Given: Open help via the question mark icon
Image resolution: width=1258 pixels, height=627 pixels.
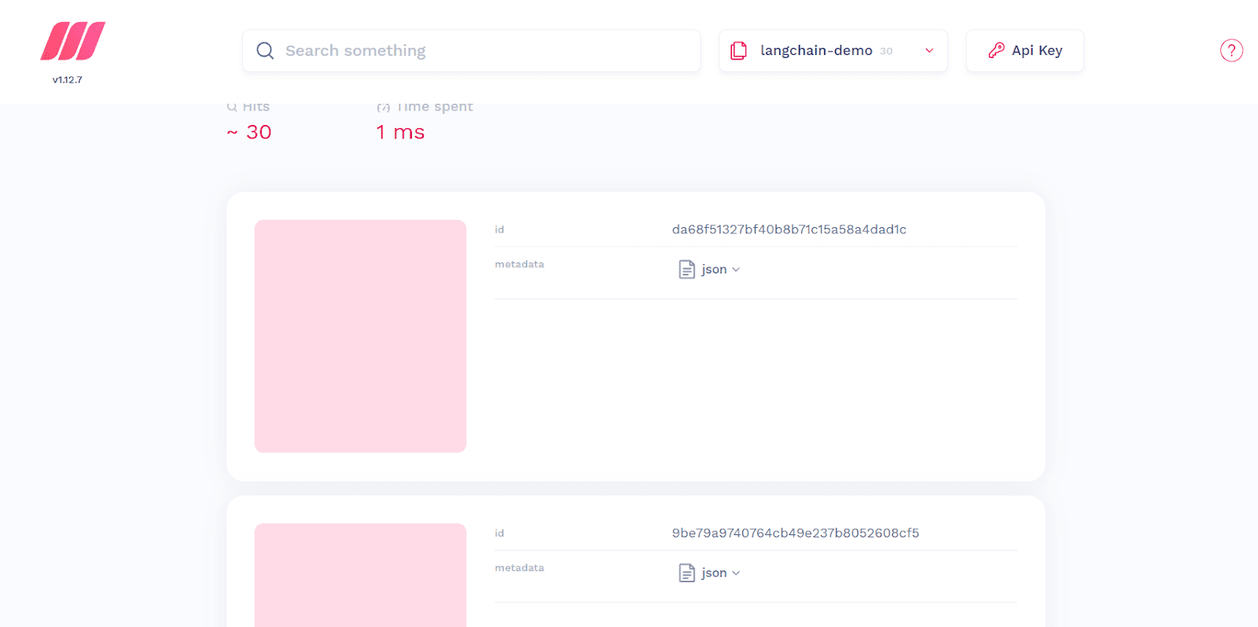Looking at the screenshot, I should [x=1230, y=51].
